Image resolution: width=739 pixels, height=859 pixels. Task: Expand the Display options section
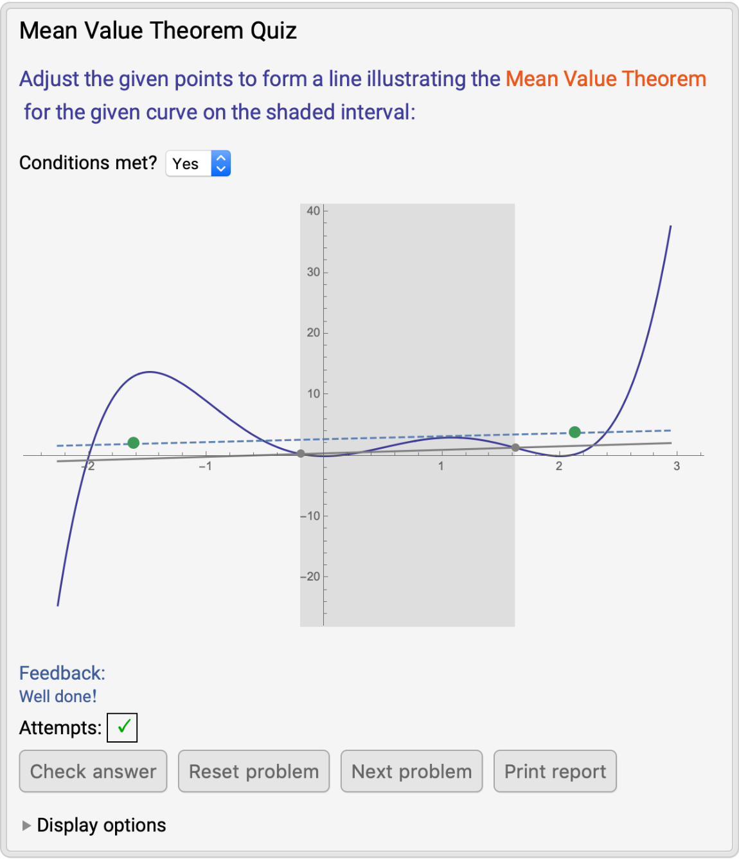point(27,826)
